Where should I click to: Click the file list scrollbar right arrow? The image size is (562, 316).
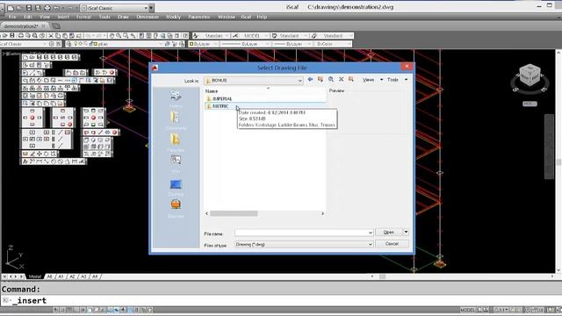(x=322, y=213)
